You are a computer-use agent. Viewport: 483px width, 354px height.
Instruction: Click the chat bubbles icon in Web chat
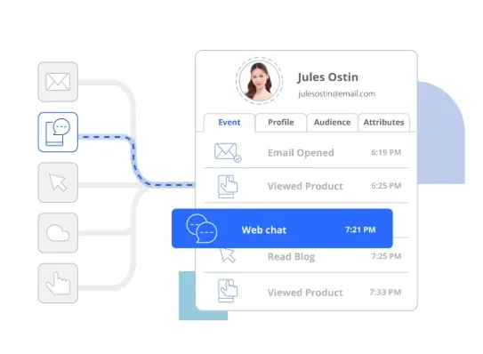click(202, 229)
